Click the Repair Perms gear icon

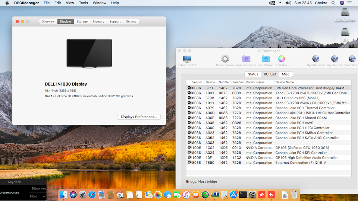pos(225,59)
